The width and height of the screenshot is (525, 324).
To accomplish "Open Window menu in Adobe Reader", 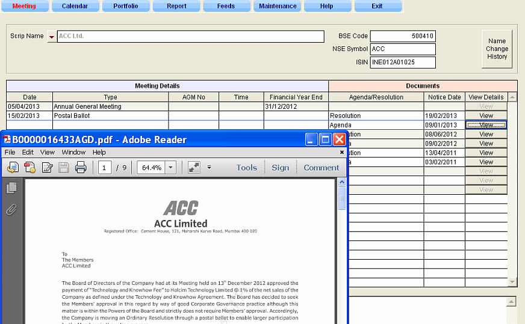I will 73,152.
